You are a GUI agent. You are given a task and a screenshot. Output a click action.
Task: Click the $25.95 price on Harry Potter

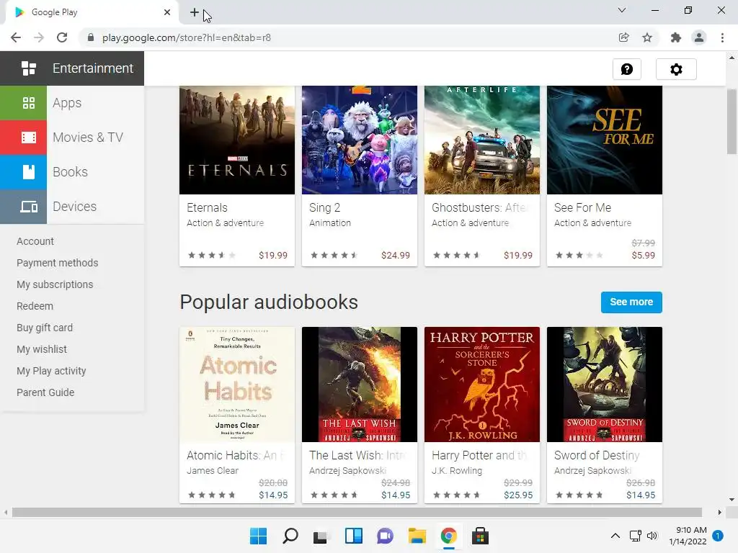[518, 495]
